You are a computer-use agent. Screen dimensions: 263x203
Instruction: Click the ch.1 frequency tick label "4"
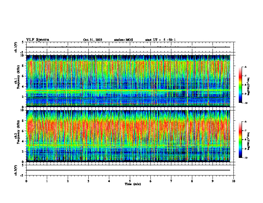[23, 87]
